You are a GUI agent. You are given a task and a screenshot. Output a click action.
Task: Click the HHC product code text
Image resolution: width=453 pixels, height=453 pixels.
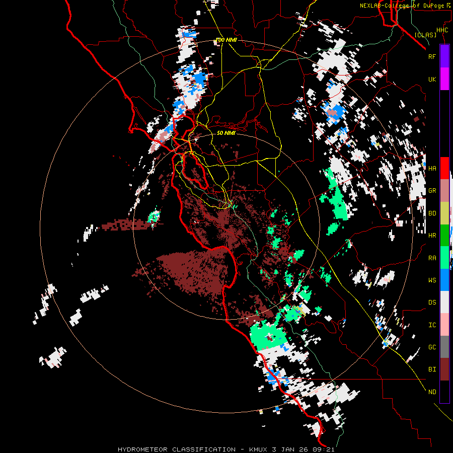pos(442,30)
